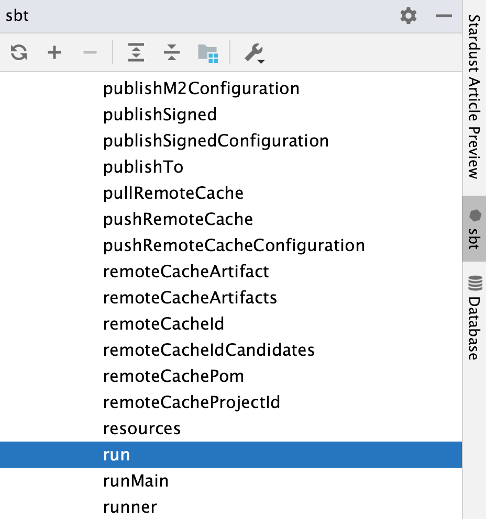The image size is (486, 519).
Task: Reload all sbt projects
Action: click(x=18, y=53)
